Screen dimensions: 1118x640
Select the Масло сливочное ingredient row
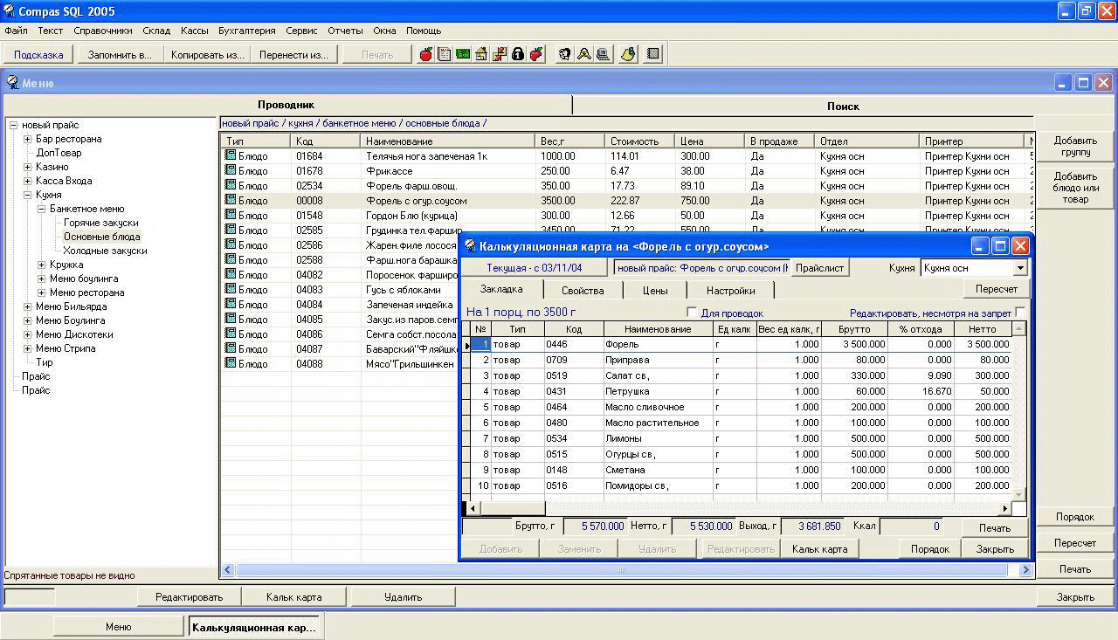(742, 407)
